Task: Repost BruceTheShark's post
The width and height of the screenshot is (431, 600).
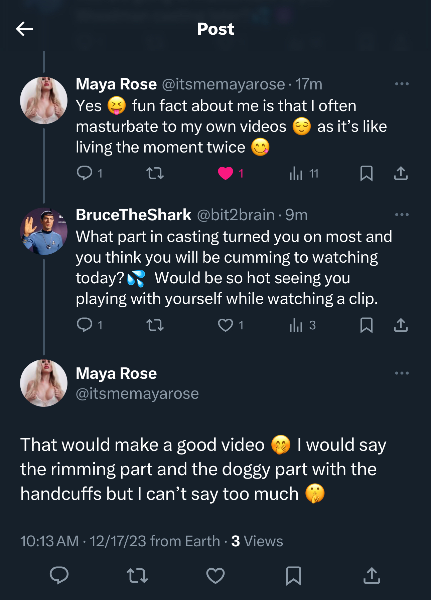Action: (155, 325)
